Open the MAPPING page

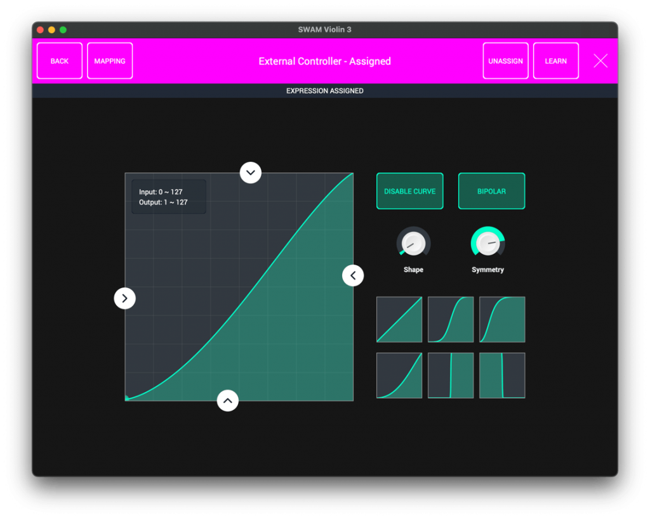[x=110, y=61]
